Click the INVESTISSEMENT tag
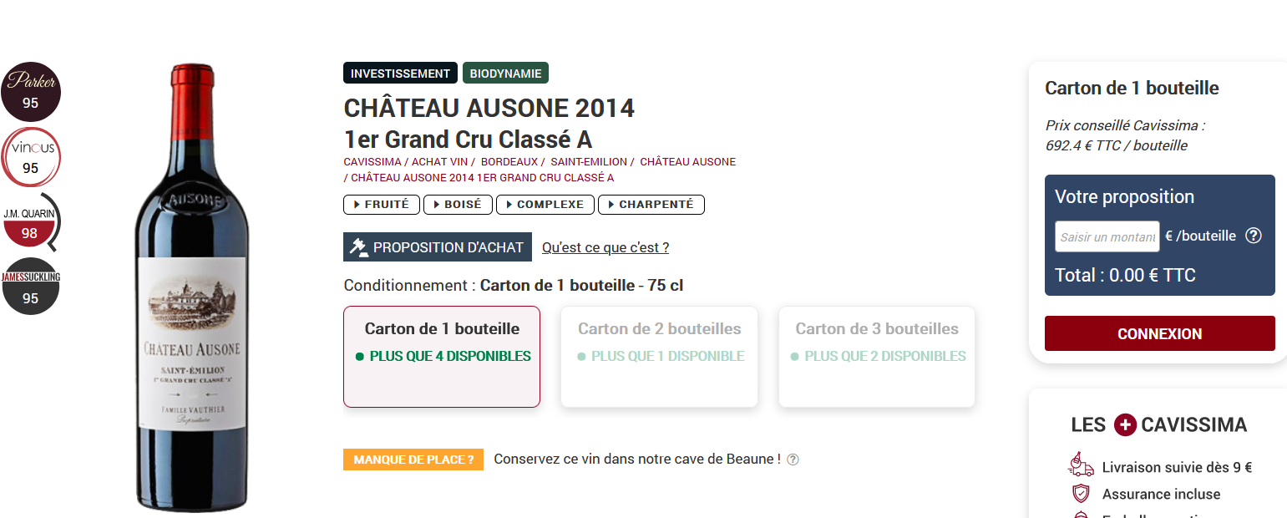 400,73
